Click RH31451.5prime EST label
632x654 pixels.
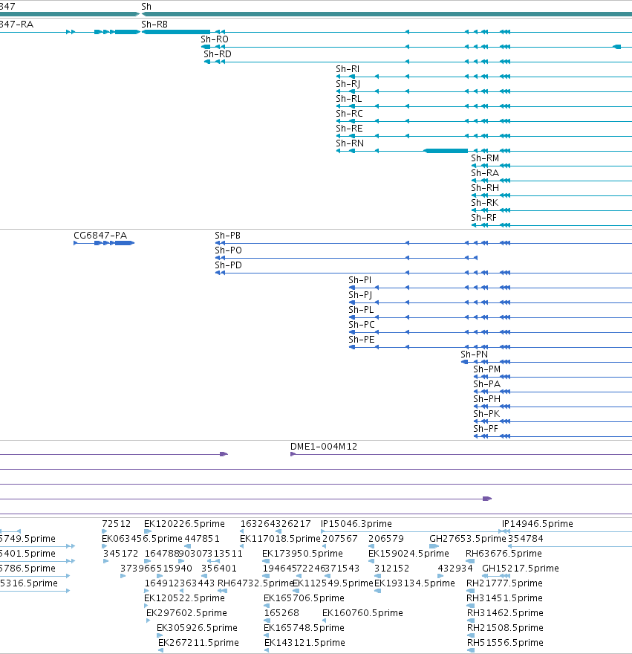[504, 598]
